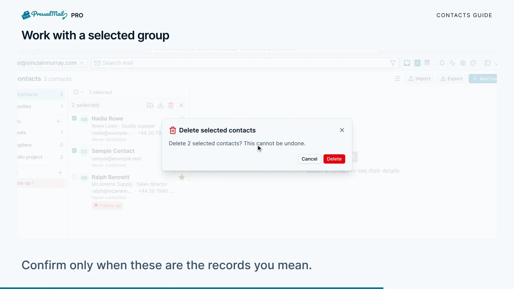Open the Sample Contact entry

pos(115,158)
